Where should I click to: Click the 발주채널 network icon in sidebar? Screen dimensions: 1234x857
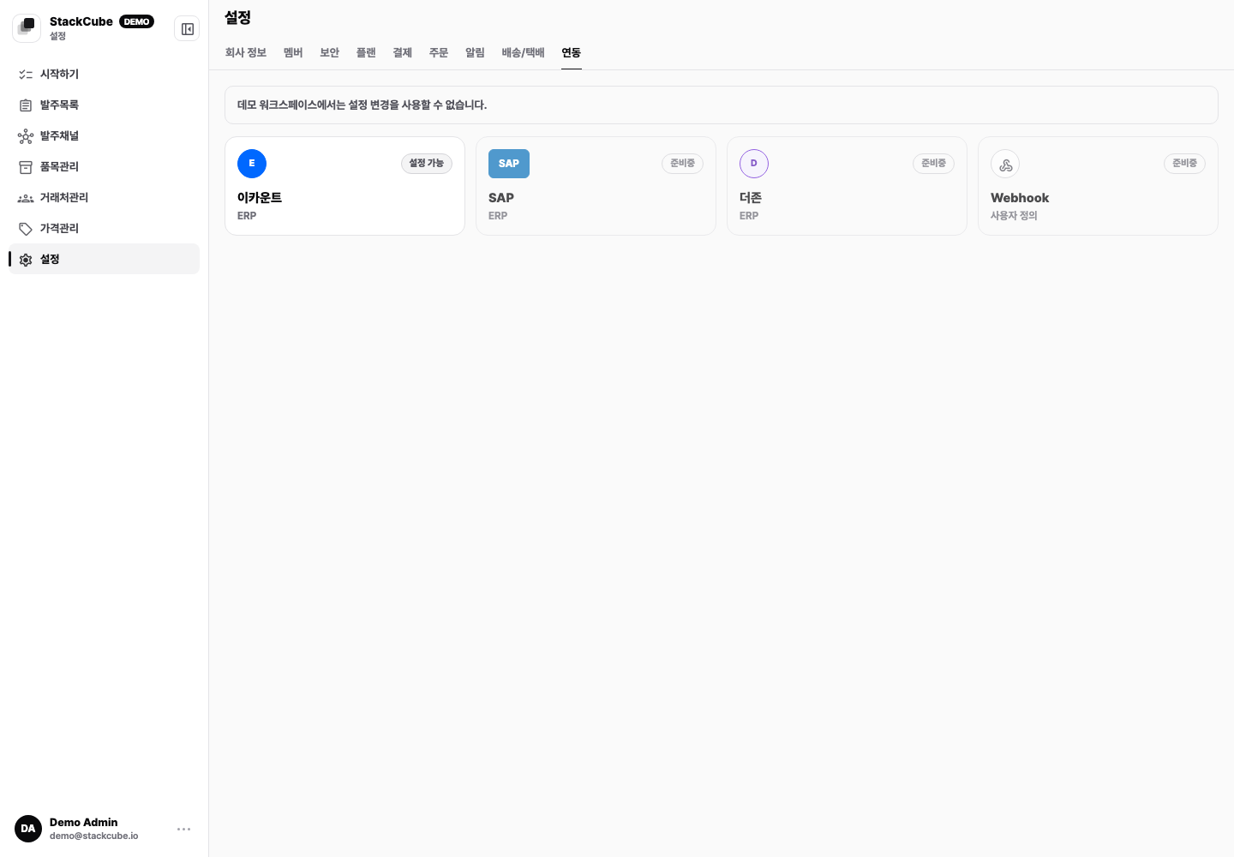pos(26,136)
